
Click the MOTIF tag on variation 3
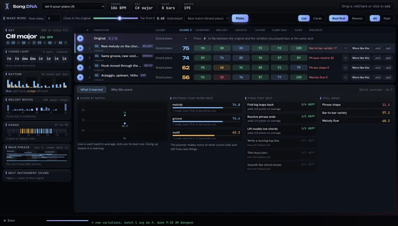tap(148, 66)
